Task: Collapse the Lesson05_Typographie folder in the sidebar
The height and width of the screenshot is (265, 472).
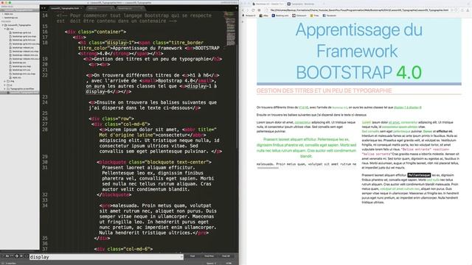Action: coord(3,25)
